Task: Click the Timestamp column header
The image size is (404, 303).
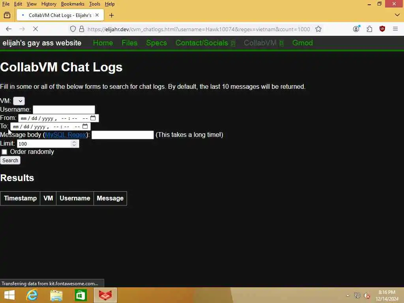Action: tap(20, 198)
